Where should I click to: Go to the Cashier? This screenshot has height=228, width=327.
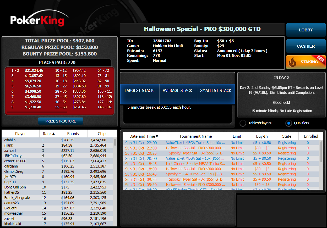point(306,46)
